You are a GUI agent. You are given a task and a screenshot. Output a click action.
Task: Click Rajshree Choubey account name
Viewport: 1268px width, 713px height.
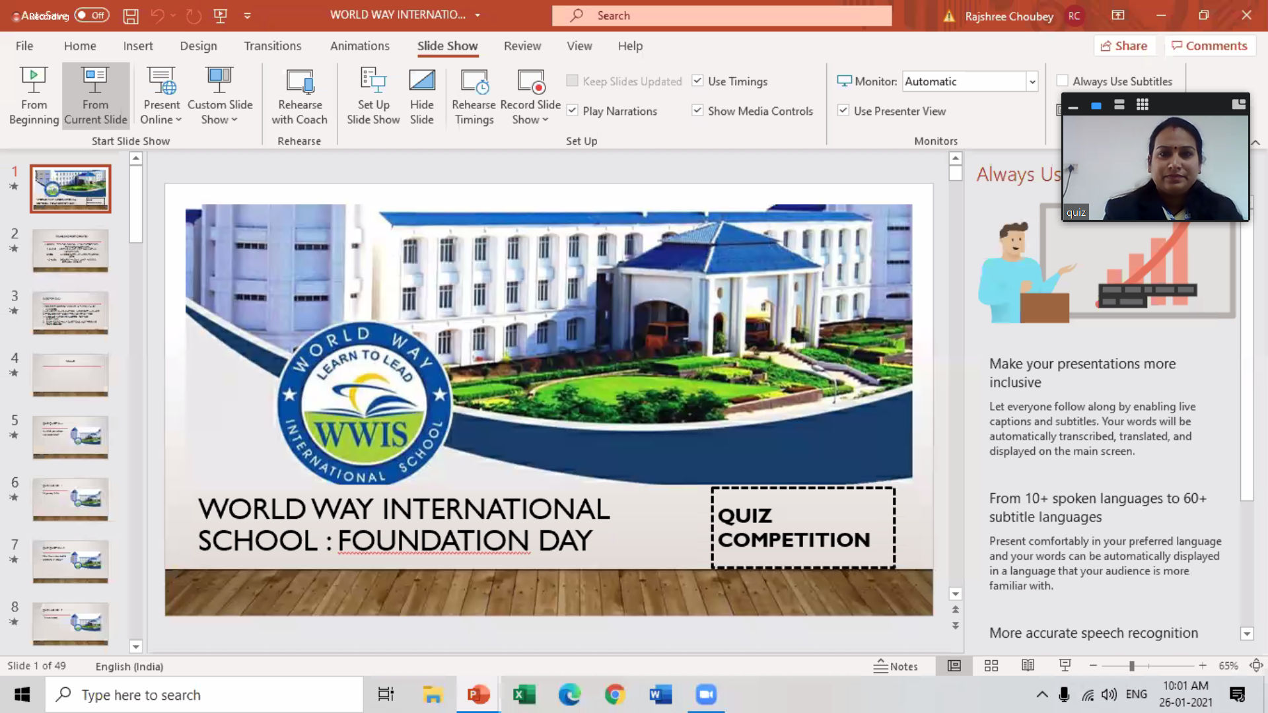[1009, 16]
